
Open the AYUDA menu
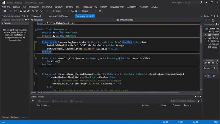[x=154, y=7]
